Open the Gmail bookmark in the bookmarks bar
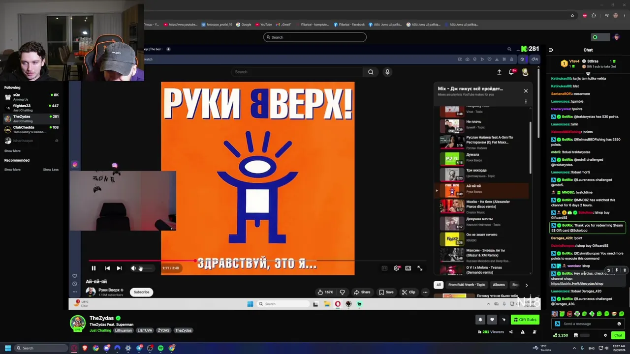 (283, 25)
